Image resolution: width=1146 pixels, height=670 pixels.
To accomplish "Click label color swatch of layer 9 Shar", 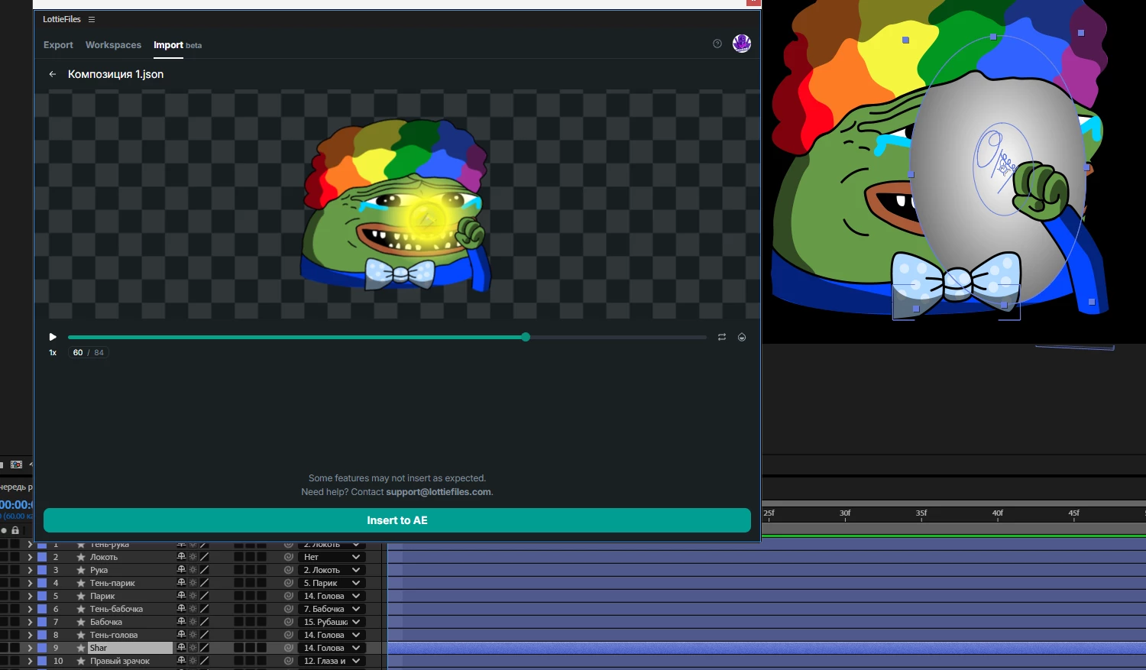I will pos(42,648).
